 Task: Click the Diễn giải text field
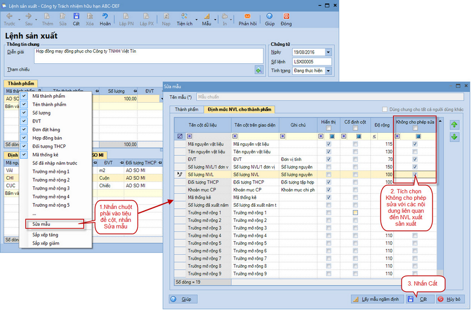click(x=149, y=55)
